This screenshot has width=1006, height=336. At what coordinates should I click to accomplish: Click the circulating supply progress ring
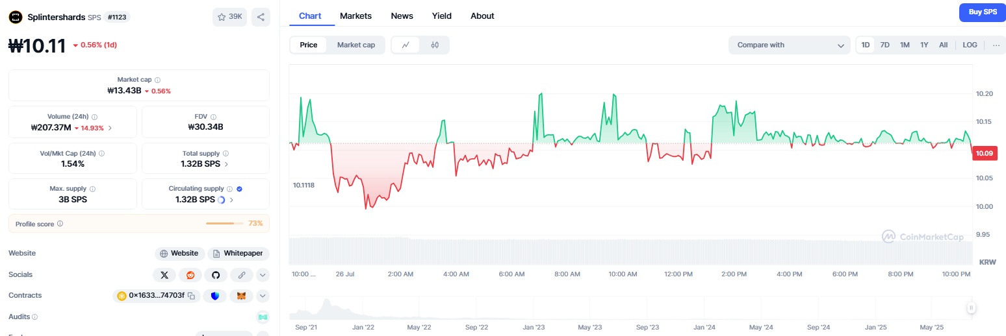(x=221, y=200)
